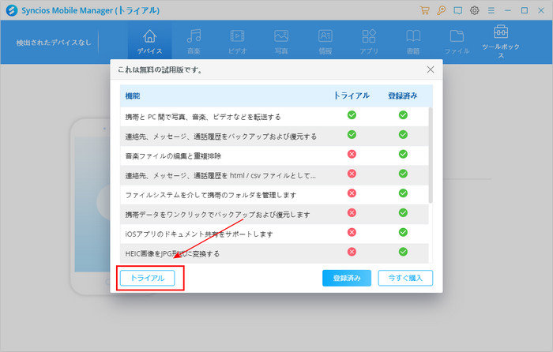
Task: Open the feedback message icon
Action: [457, 10]
